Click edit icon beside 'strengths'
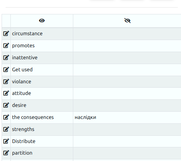The width and height of the screenshot is (181, 161). (x=6, y=129)
